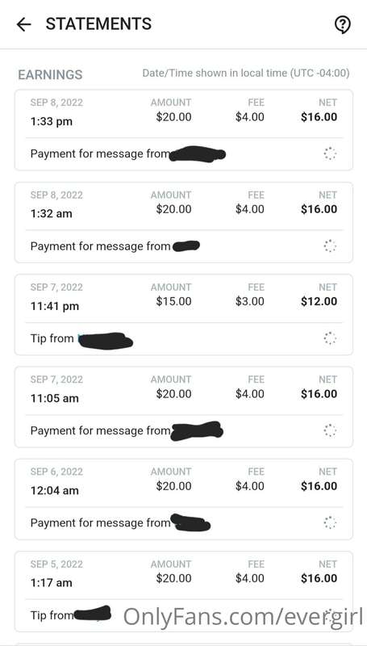Click redacted sender name on 12:04 am payment

[x=190, y=522]
